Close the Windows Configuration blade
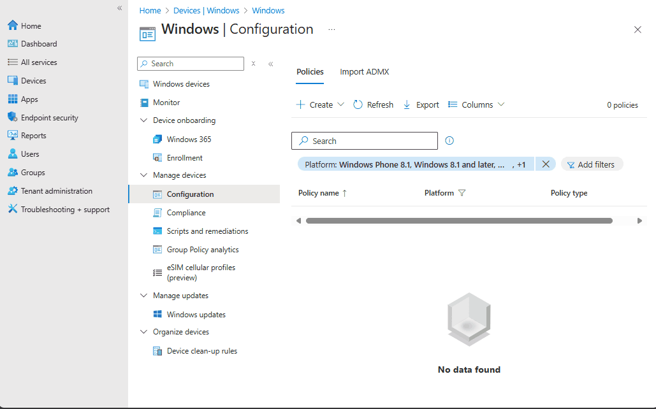Image resolution: width=656 pixels, height=409 pixels. pos(638,30)
